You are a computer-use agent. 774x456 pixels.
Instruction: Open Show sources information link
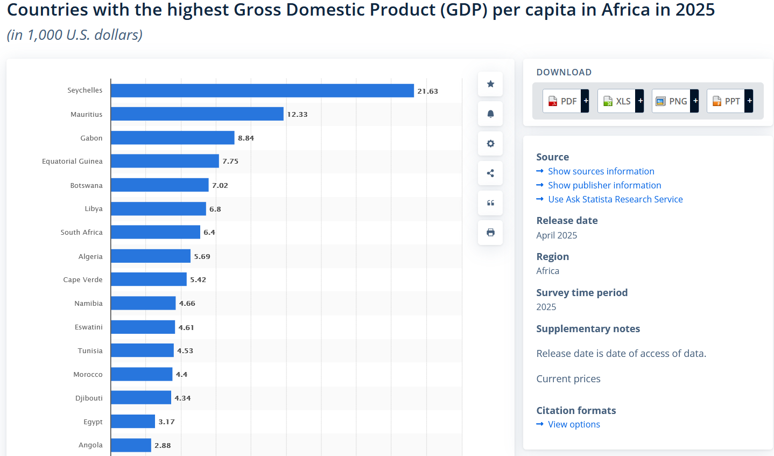601,171
